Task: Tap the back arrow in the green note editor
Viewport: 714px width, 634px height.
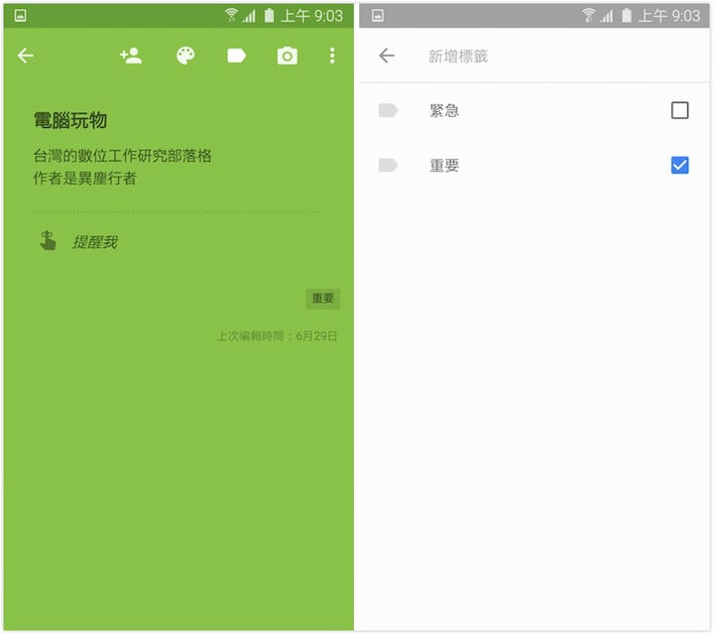Action: point(26,57)
